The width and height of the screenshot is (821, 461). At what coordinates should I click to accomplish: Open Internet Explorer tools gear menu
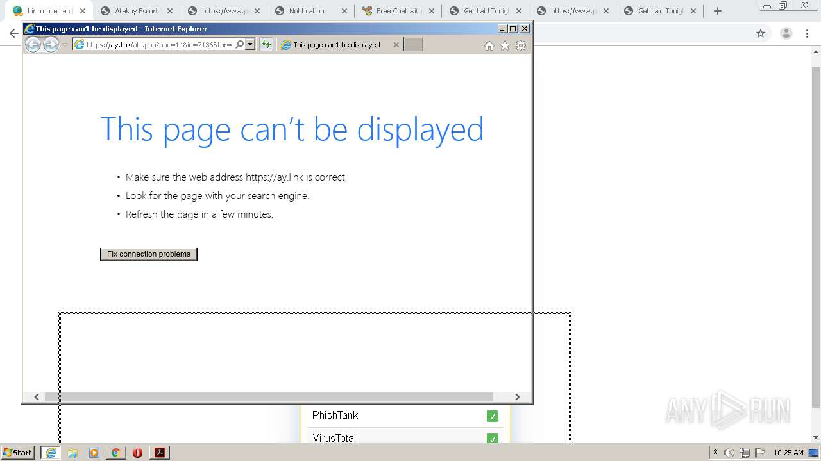[521, 45]
